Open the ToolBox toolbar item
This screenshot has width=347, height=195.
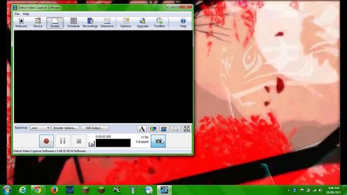[159, 23]
